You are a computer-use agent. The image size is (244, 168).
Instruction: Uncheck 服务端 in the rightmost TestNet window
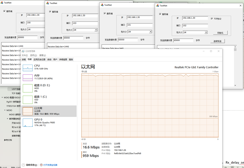click(160, 14)
